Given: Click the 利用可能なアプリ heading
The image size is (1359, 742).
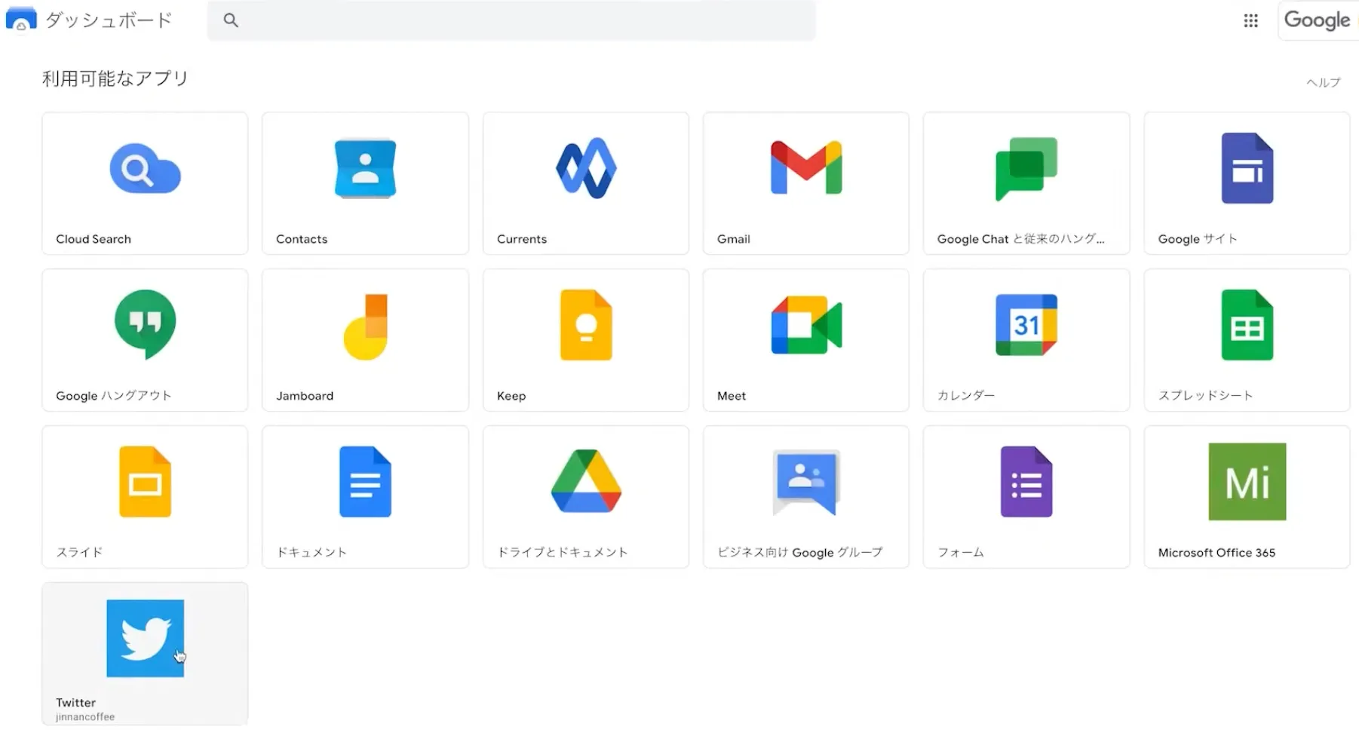Looking at the screenshot, I should click(x=115, y=78).
